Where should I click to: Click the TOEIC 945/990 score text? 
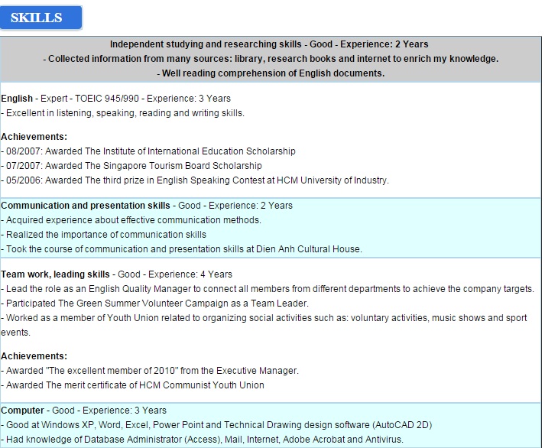point(107,99)
